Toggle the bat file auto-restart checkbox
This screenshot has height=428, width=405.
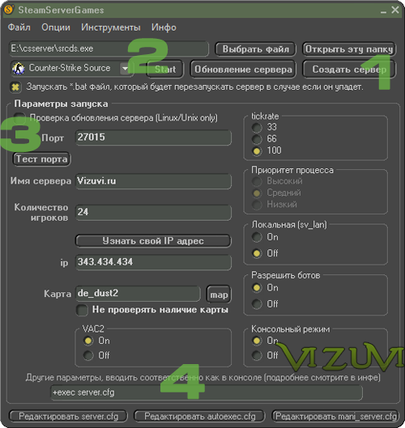coord(15,87)
